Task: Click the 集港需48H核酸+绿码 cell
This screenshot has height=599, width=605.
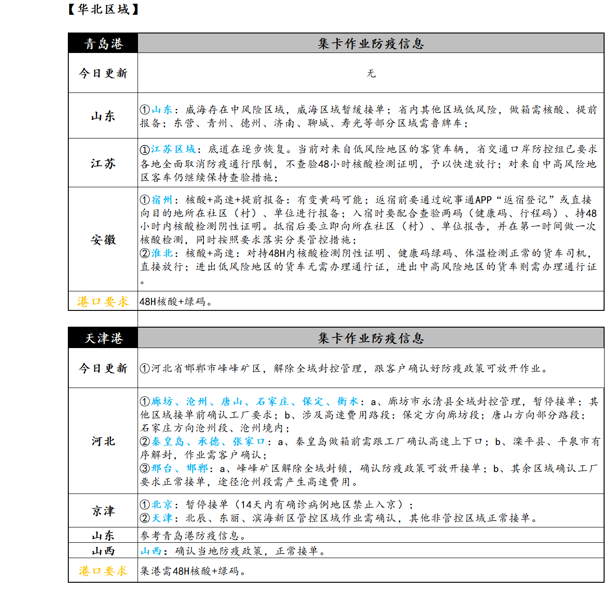Action: coord(193,571)
